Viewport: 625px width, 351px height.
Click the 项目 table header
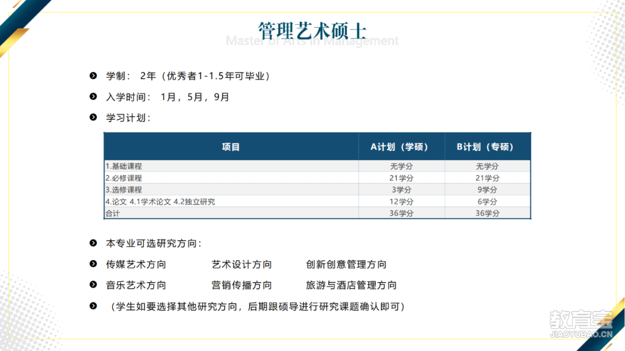pyautogui.click(x=231, y=147)
